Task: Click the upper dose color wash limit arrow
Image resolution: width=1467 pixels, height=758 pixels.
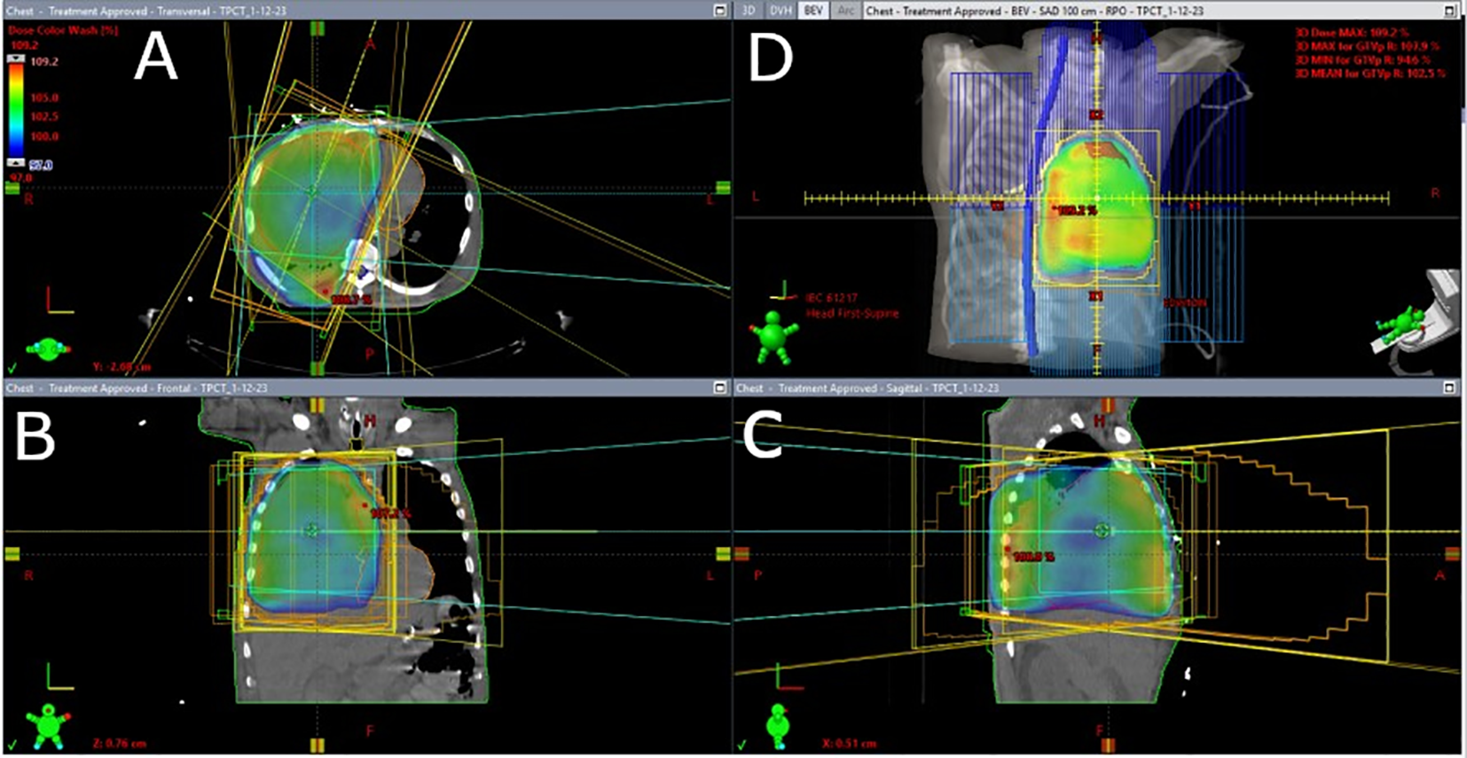Action: [17, 59]
